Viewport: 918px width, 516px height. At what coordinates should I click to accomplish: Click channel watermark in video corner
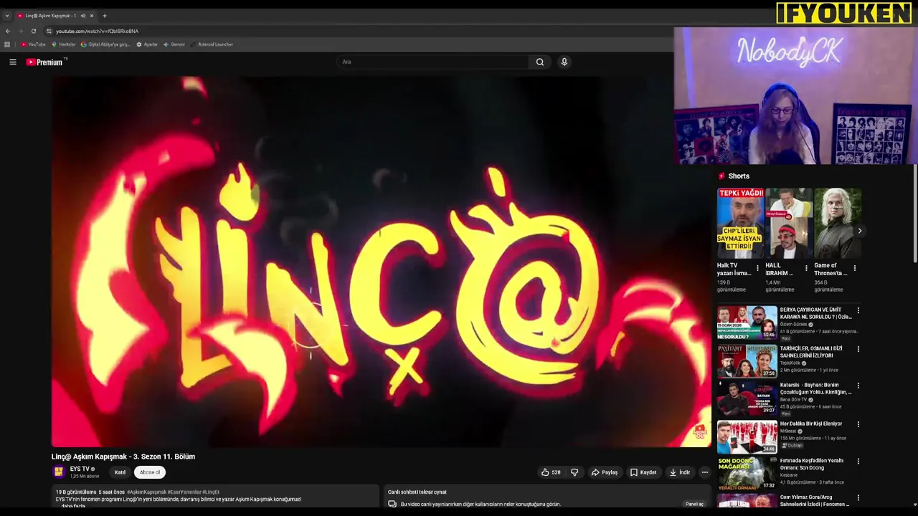pos(700,431)
